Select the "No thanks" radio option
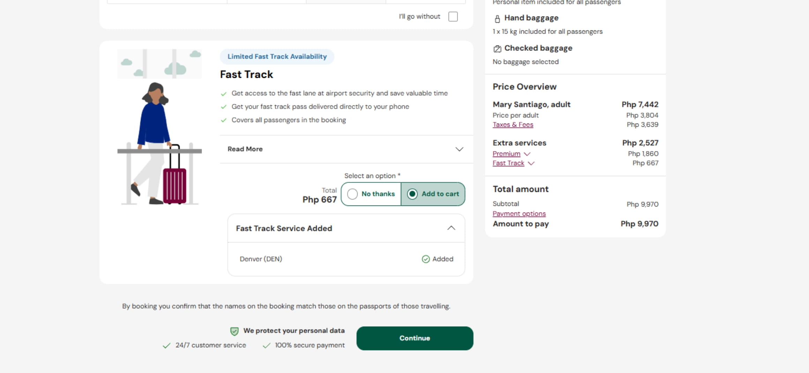 point(352,194)
